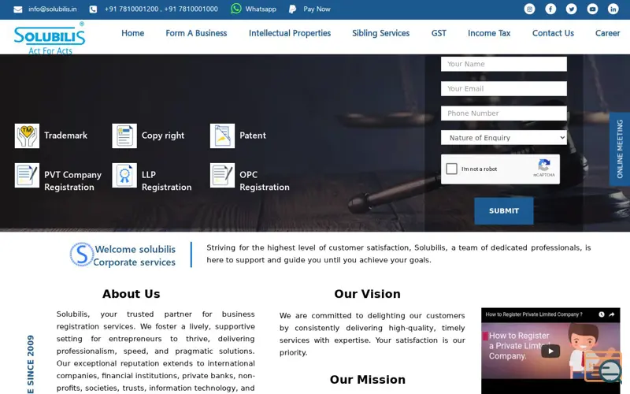The height and width of the screenshot is (394, 630).
Task: Click the 'Our Vision' heading
Action: (367, 294)
